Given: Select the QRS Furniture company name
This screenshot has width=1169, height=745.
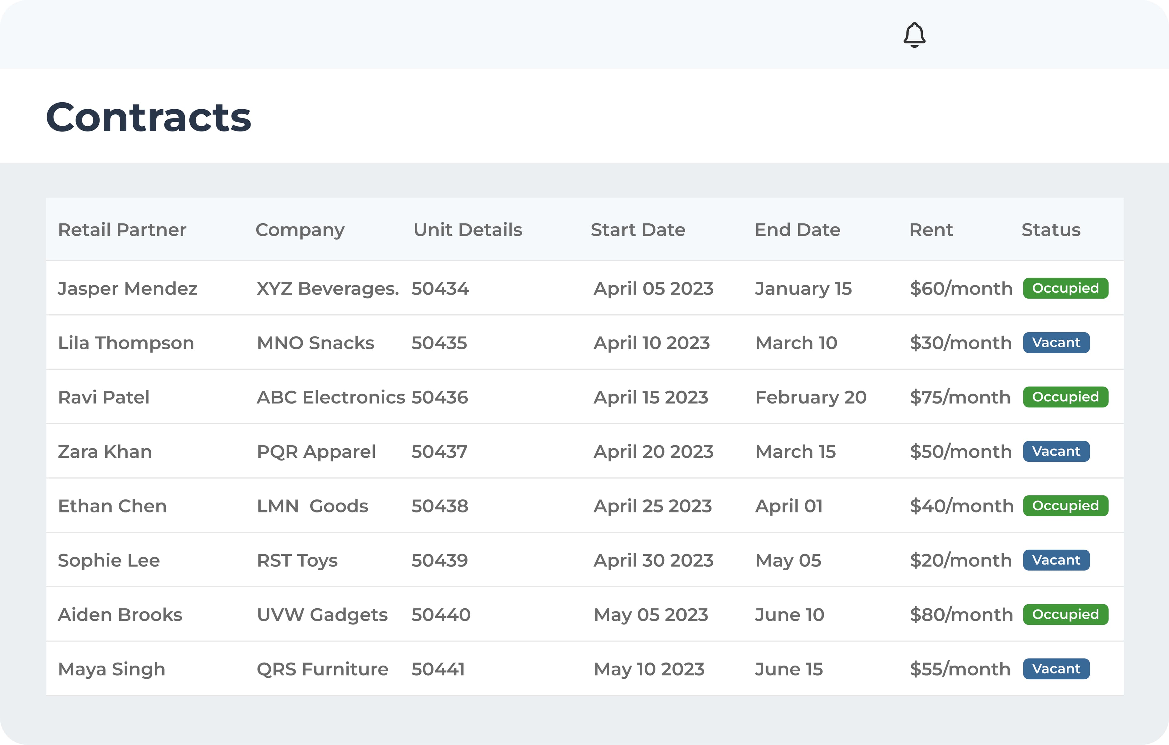Looking at the screenshot, I should (x=322, y=669).
